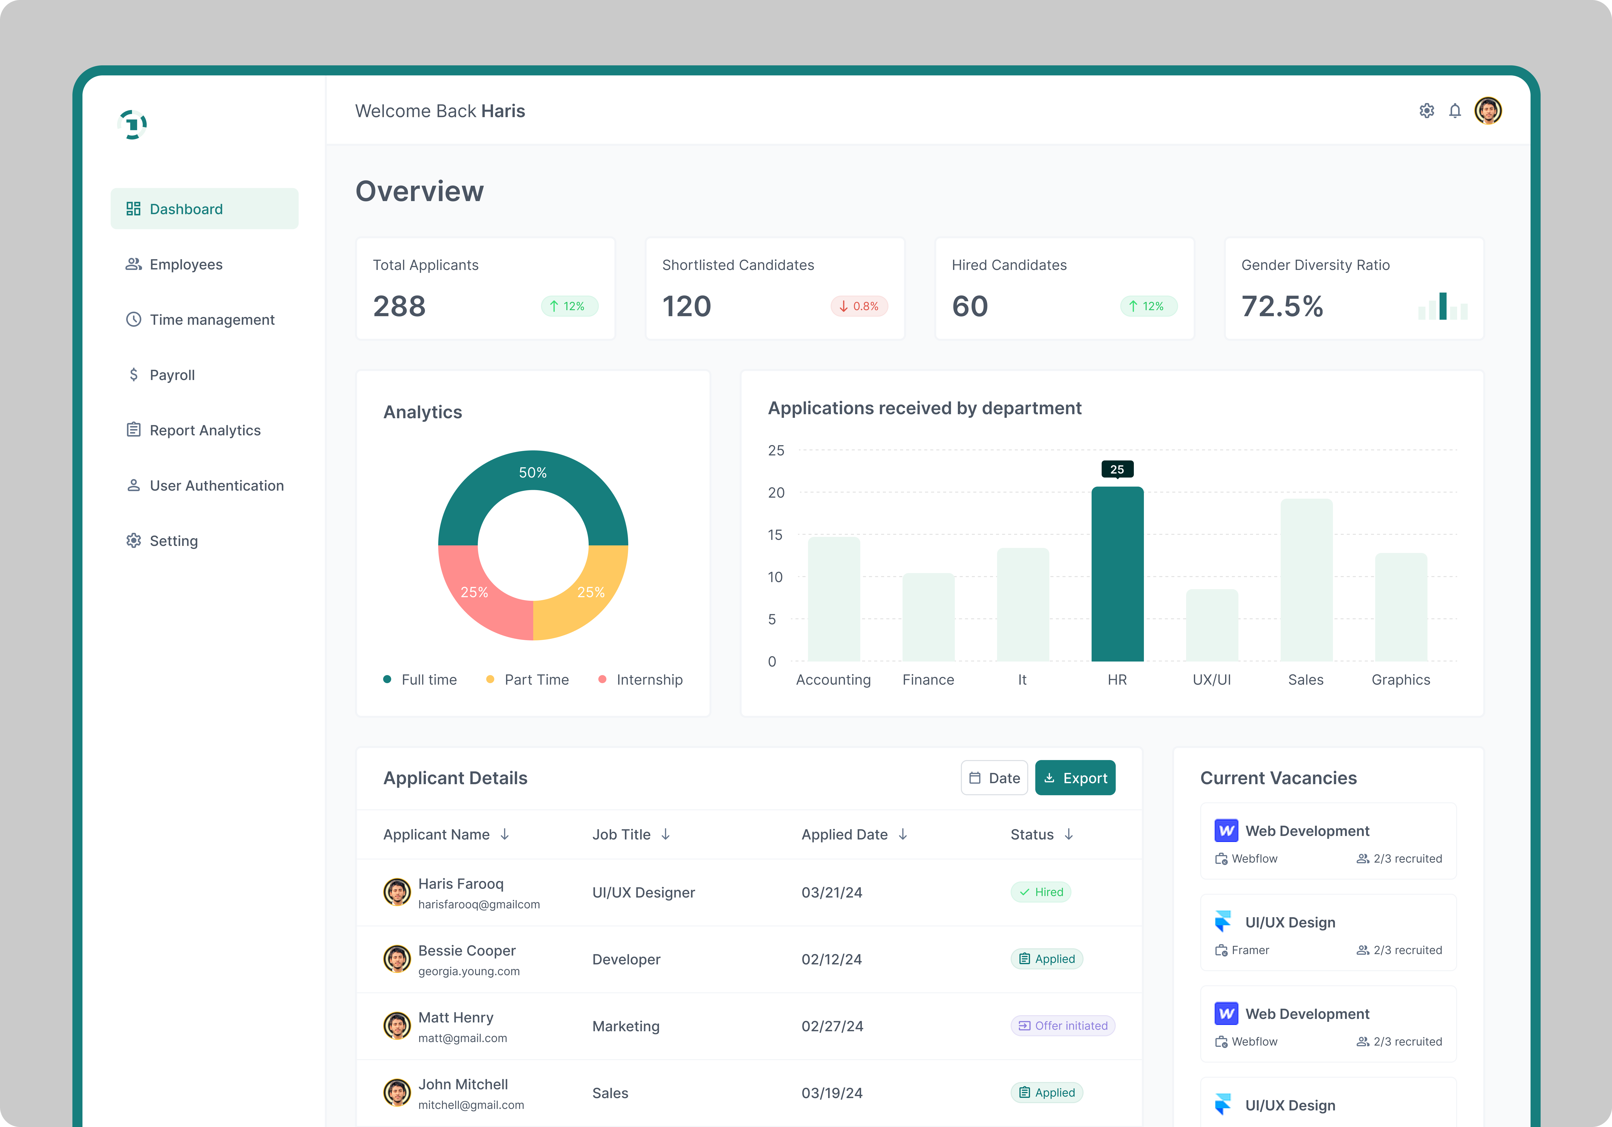Sort by Status column arrow
This screenshot has width=1612, height=1127.
pyautogui.click(x=1068, y=834)
